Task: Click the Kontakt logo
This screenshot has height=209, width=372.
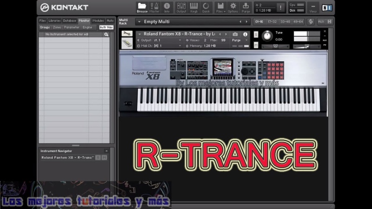Action: [64, 7]
